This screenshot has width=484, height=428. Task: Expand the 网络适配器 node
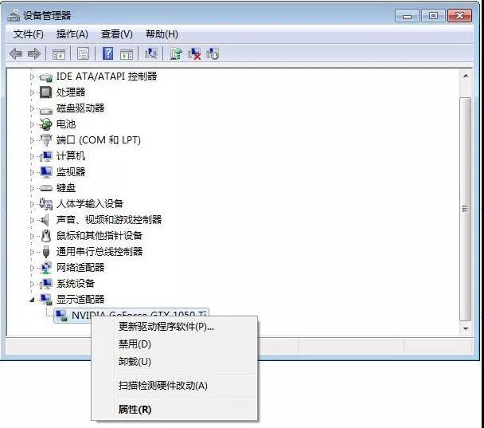coord(32,267)
